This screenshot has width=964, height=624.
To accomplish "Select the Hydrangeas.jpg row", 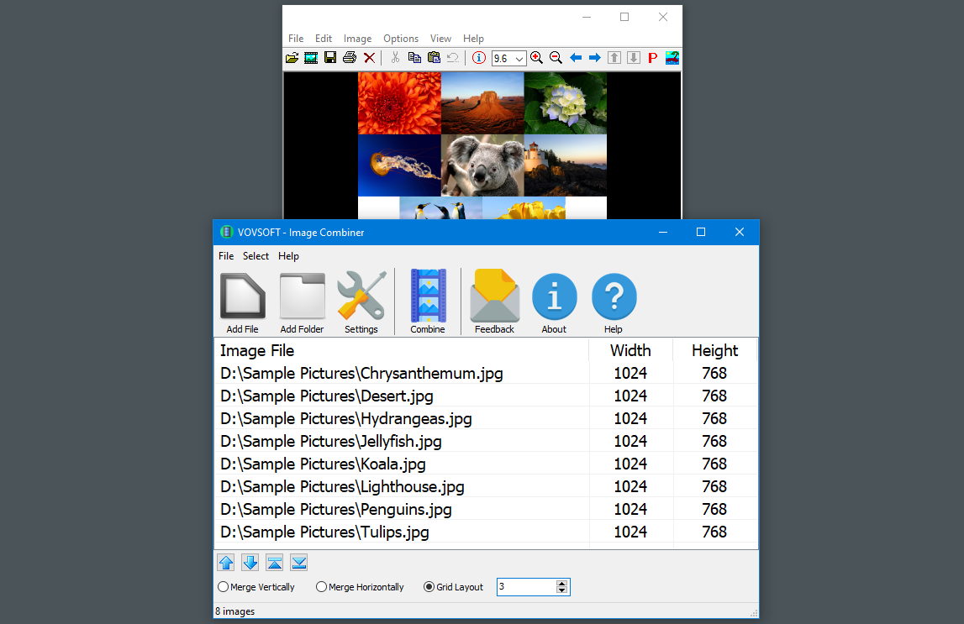I will coord(486,418).
